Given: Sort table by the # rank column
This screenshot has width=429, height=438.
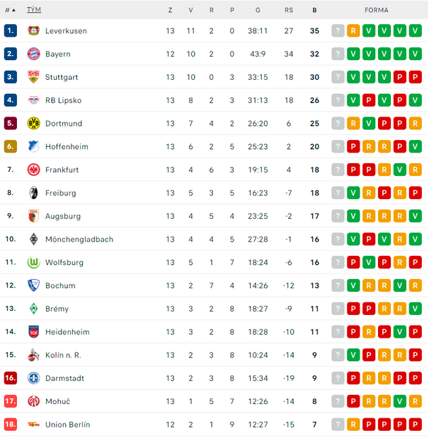Looking at the screenshot, I should click(x=10, y=10).
